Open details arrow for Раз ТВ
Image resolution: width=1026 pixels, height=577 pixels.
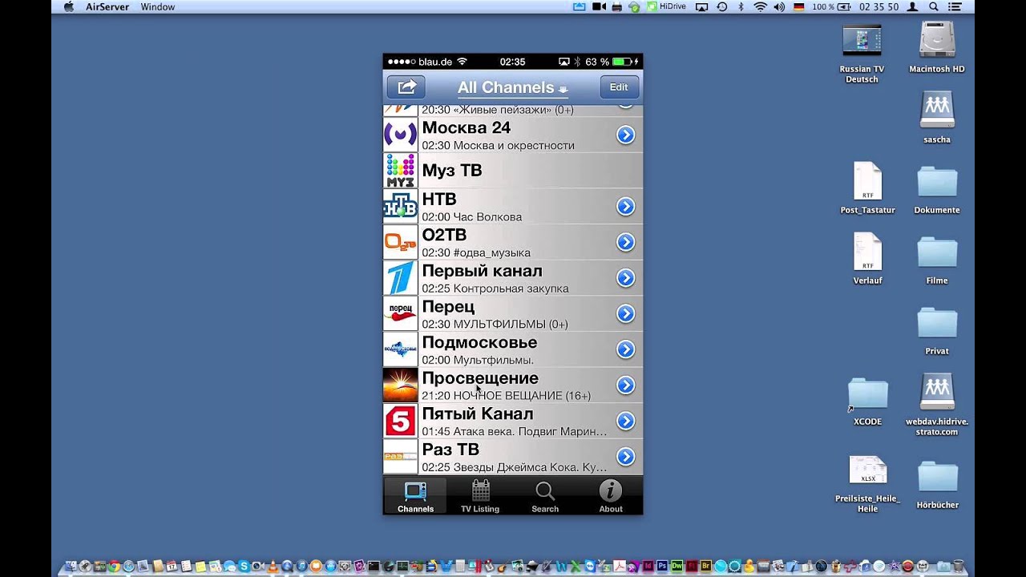point(625,457)
